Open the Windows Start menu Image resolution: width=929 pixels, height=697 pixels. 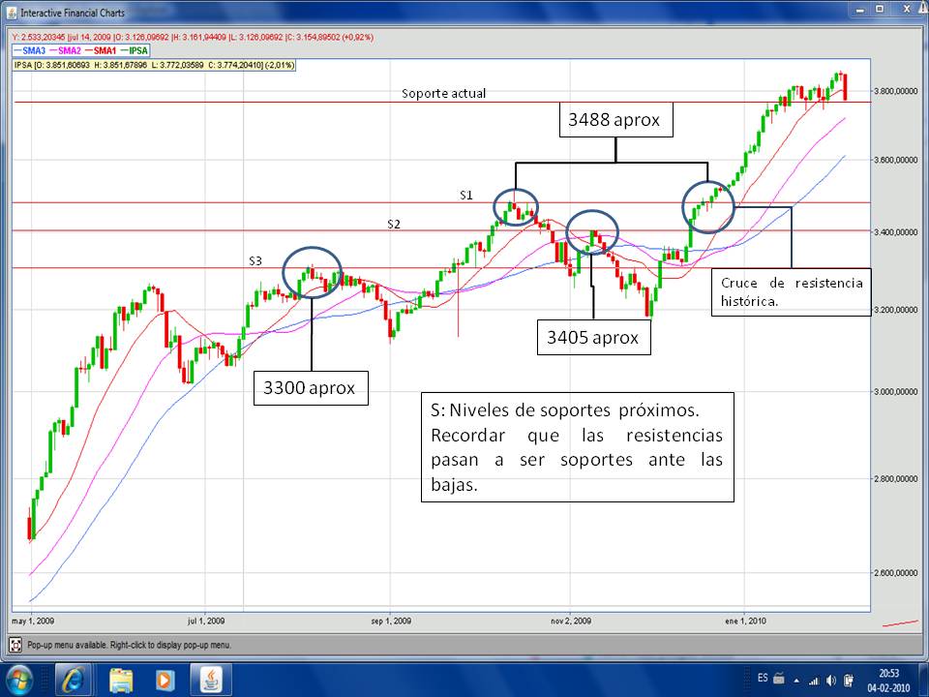(x=19, y=680)
